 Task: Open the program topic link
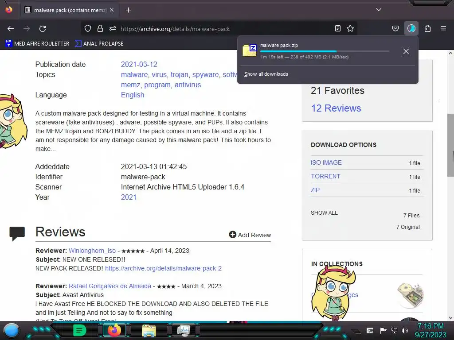click(157, 85)
